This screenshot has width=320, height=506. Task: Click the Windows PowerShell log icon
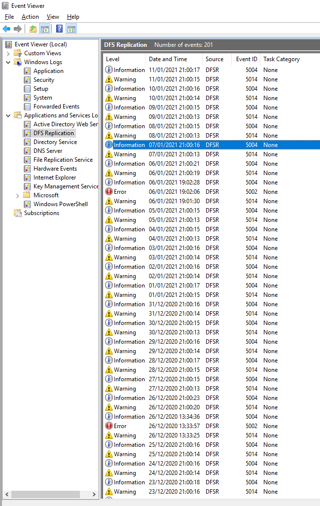click(28, 204)
